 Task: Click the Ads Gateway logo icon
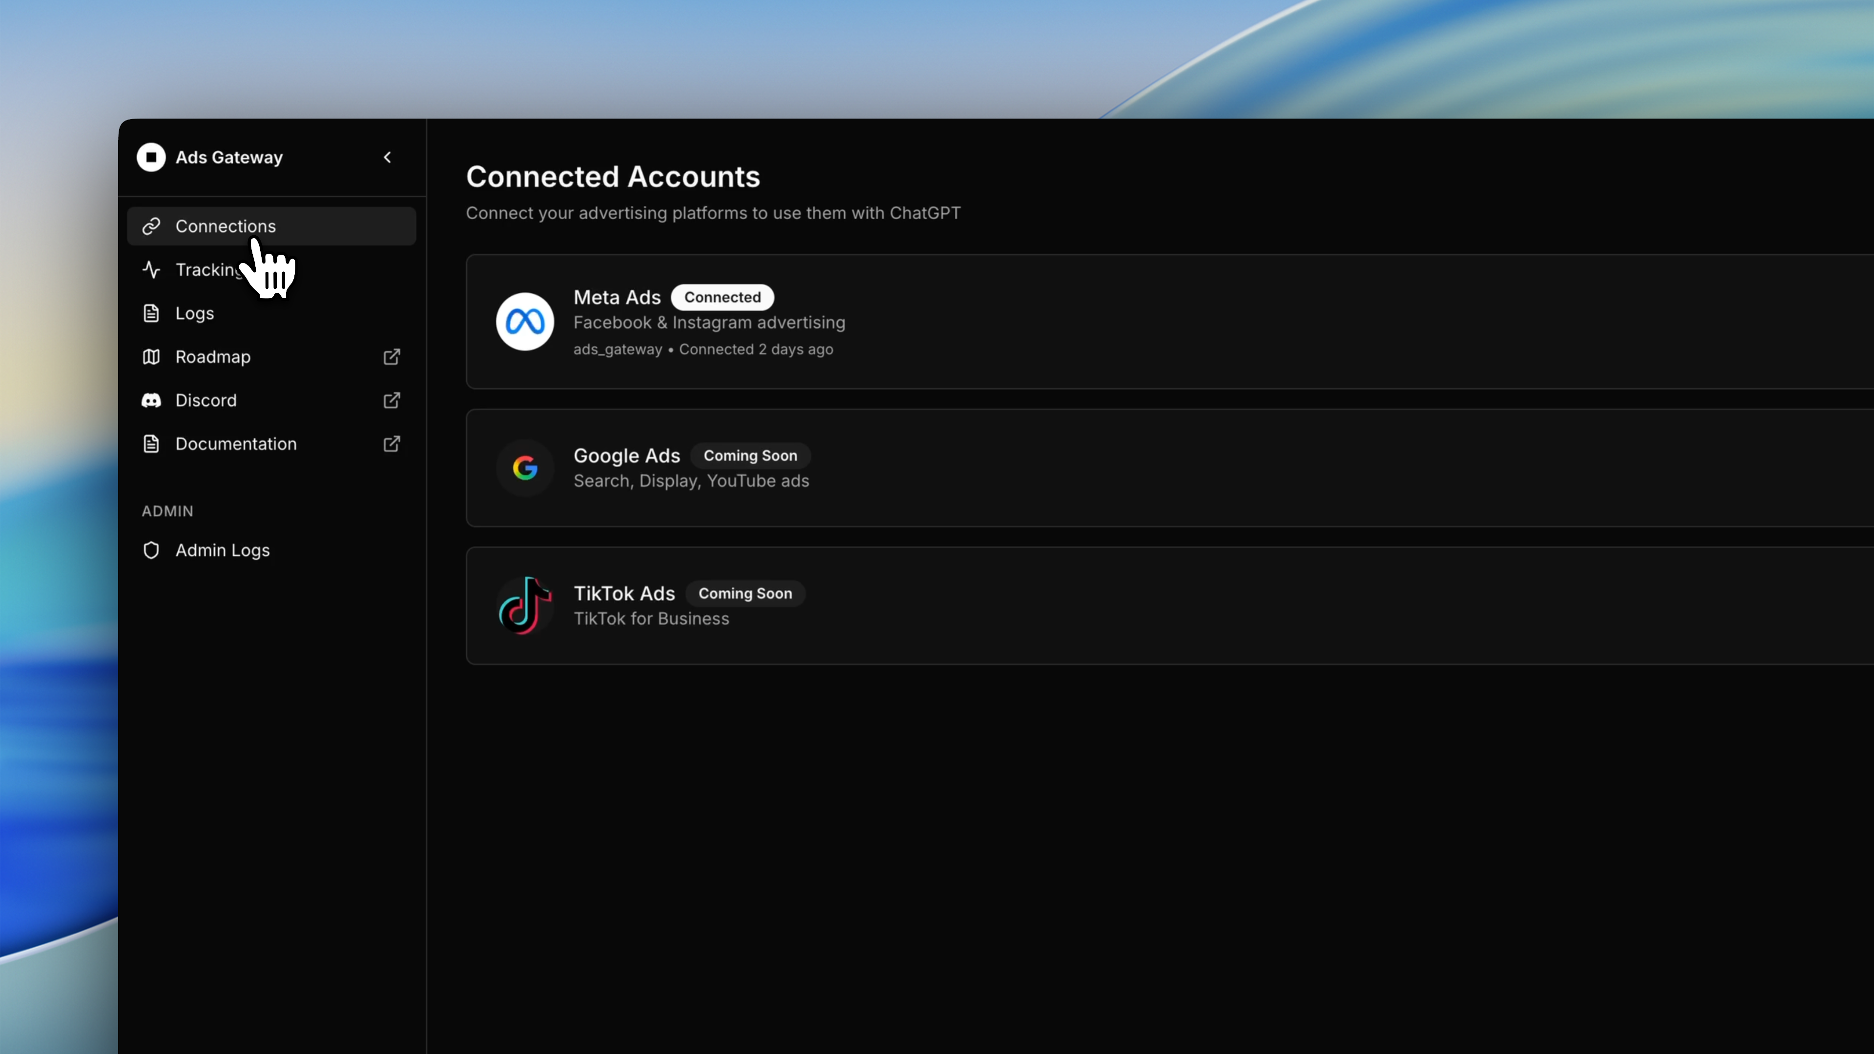151,157
